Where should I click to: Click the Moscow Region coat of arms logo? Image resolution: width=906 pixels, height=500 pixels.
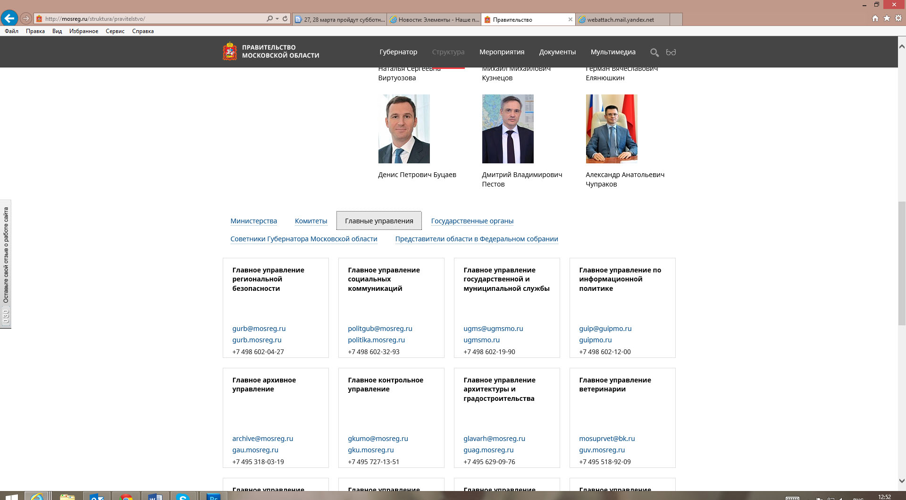pyautogui.click(x=230, y=51)
